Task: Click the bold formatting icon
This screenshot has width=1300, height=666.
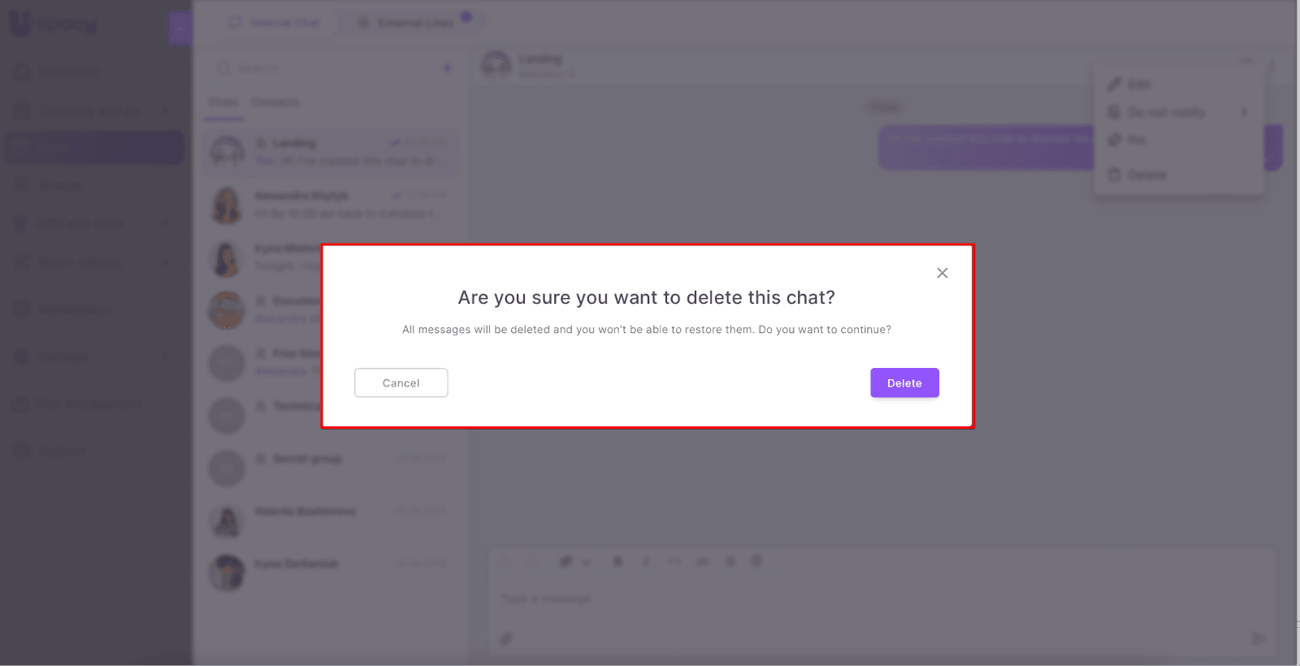Action: click(618, 561)
